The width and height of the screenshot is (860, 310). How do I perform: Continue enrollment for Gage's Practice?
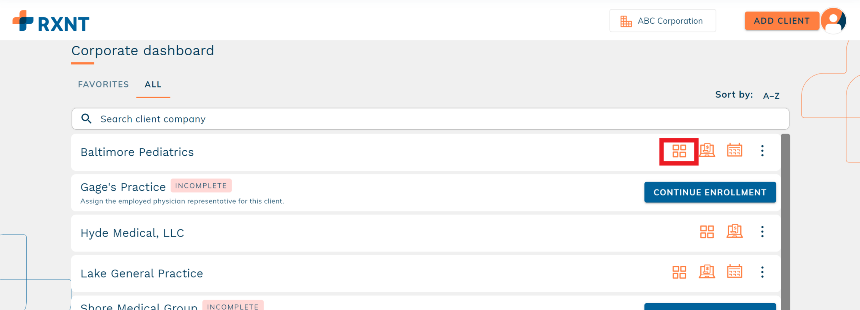click(x=710, y=192)
